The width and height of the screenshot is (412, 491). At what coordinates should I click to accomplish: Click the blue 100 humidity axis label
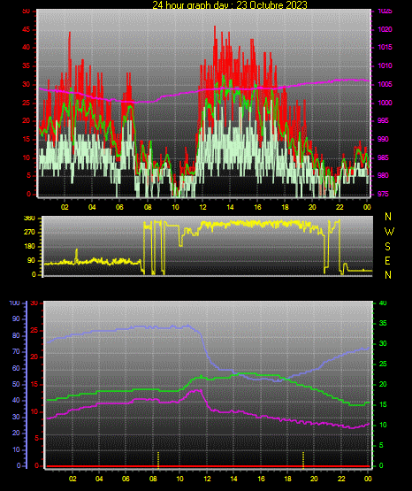[15, 303]
